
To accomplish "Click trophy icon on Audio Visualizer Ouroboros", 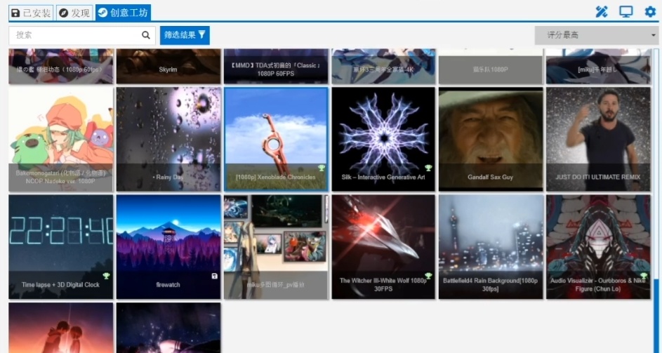I will coord(644,276).
